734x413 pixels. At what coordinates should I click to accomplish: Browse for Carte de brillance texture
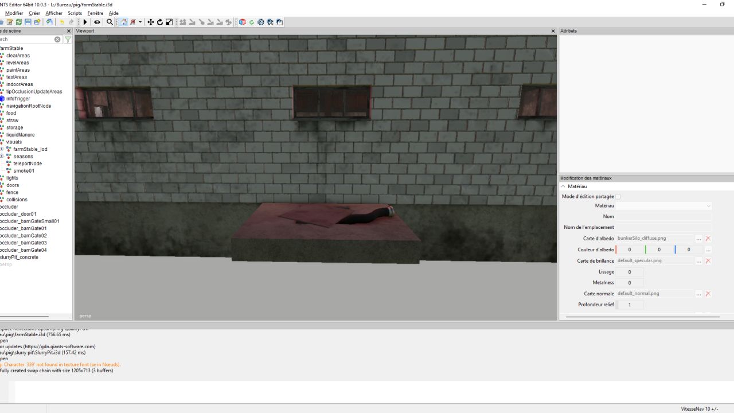[698, 261]
